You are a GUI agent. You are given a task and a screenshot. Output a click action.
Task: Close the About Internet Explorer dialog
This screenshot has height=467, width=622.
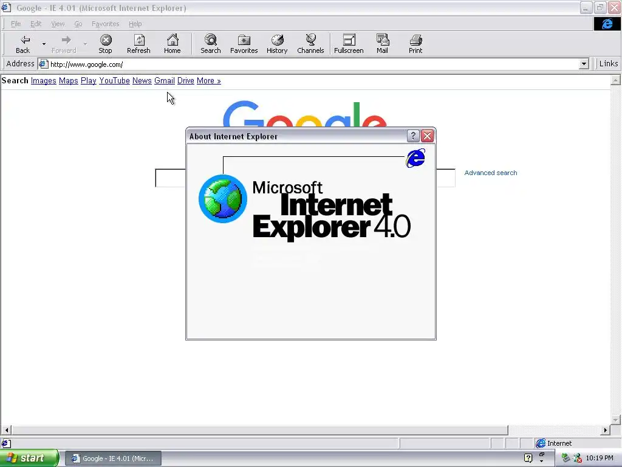click(x=427, y=136)
